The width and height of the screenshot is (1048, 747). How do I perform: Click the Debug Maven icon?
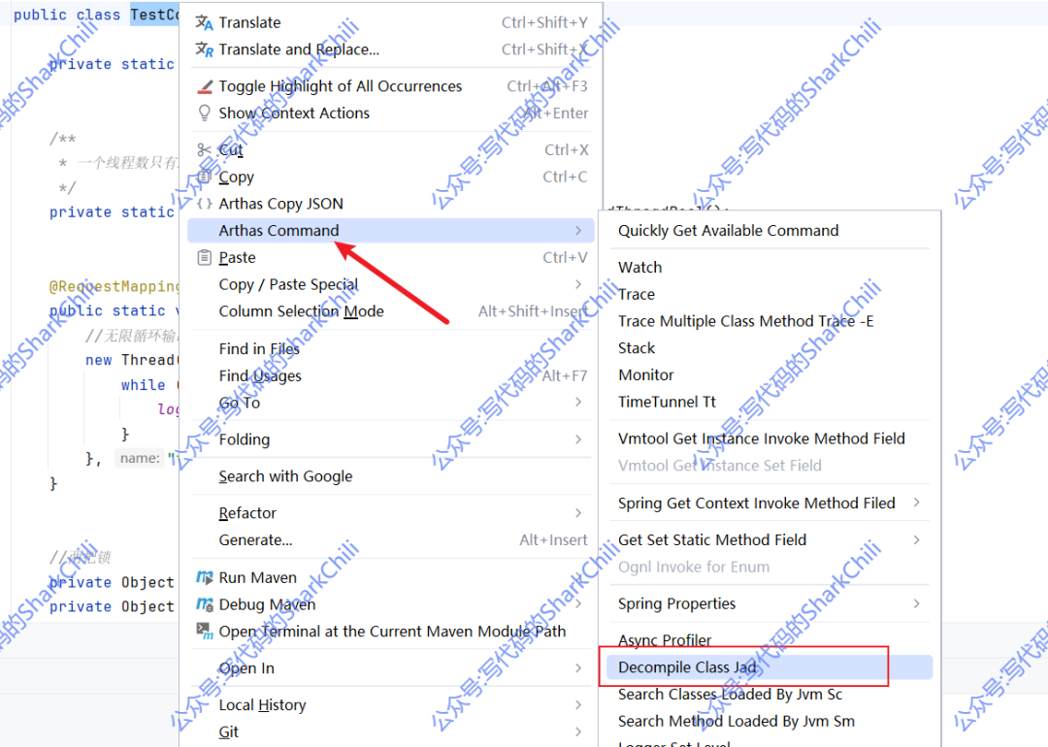(205, 604)
